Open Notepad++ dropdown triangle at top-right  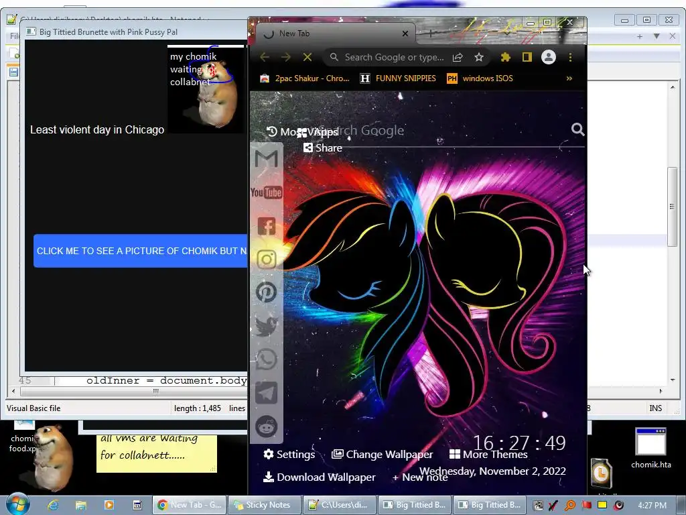click(x=657, y=36)
